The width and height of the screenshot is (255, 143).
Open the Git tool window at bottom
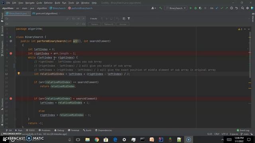[x=9, y=130]
